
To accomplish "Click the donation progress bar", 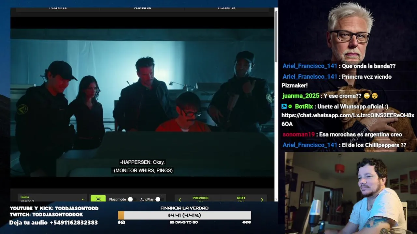I will (184, 215).
